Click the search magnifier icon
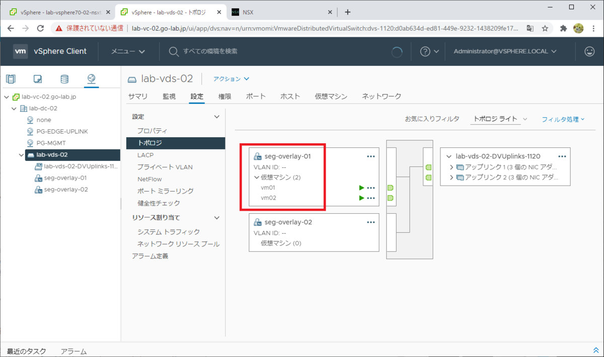Viewport: 604px width, 357px height. (x=174, y=51)
